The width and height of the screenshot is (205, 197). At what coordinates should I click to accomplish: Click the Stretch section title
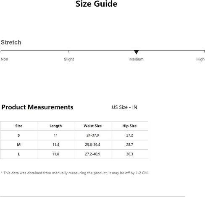[11, 42]
